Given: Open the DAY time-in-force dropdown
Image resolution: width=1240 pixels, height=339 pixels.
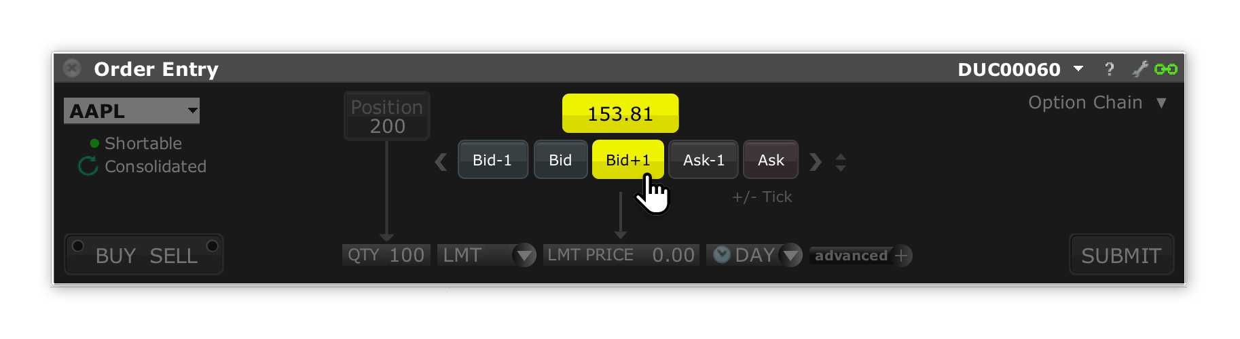Looking at the screenshot, I should tap(790, 256).
